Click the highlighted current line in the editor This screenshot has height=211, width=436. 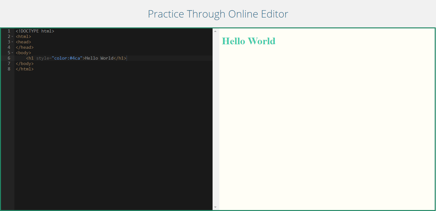click(x=160, y=58)
